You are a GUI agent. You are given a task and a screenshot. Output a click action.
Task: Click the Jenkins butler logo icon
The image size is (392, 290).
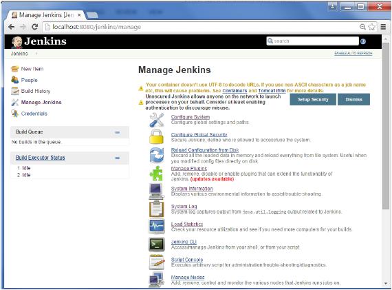click(x=17, y=42)
